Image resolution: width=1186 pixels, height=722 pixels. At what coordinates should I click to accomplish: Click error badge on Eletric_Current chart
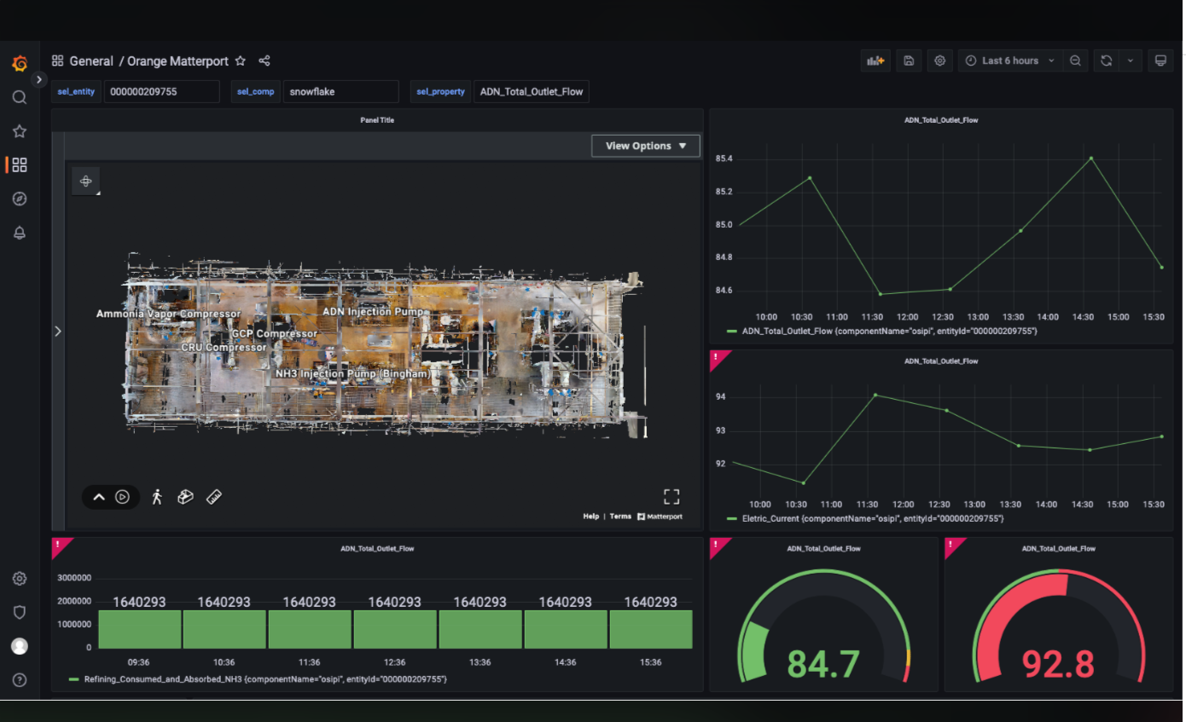tap(716, 356)
